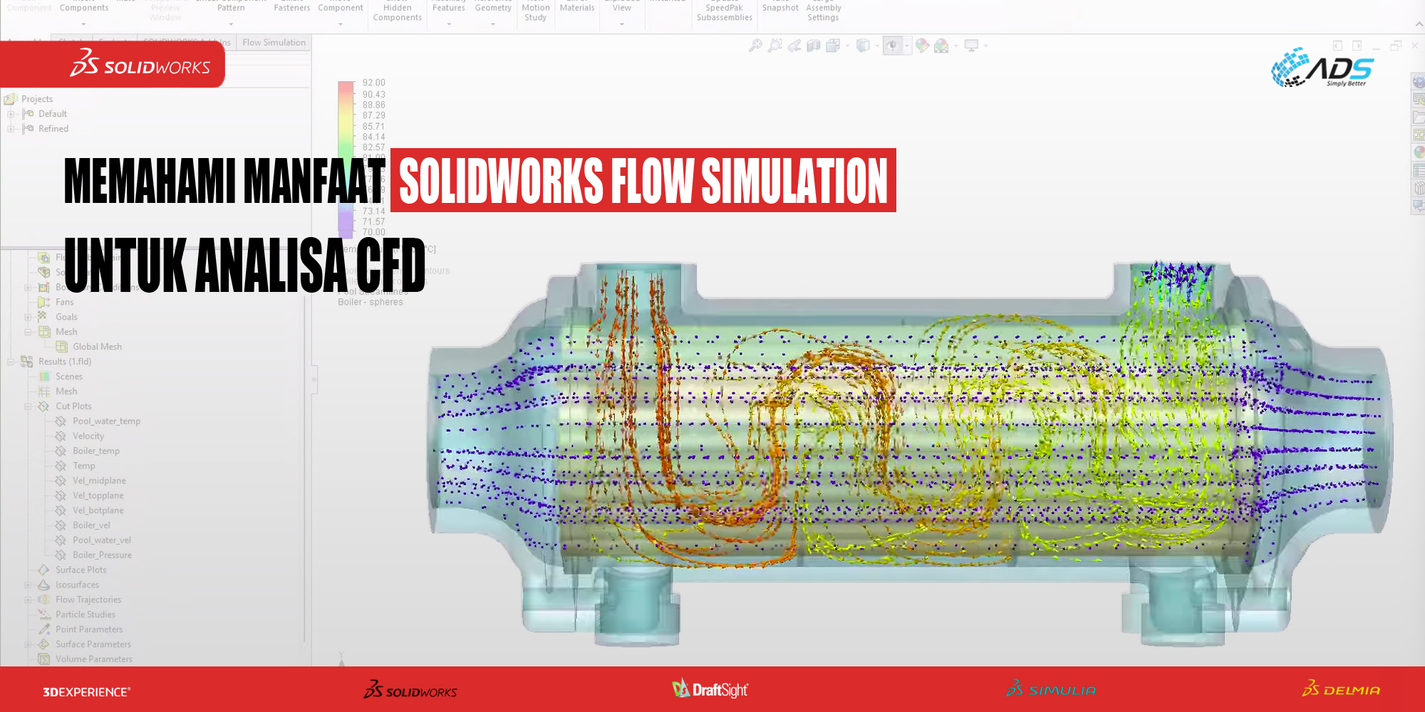Viewport: 1425px width, 712px height.
Task: Click the Display Style cube icon
Action: [863, 46]
